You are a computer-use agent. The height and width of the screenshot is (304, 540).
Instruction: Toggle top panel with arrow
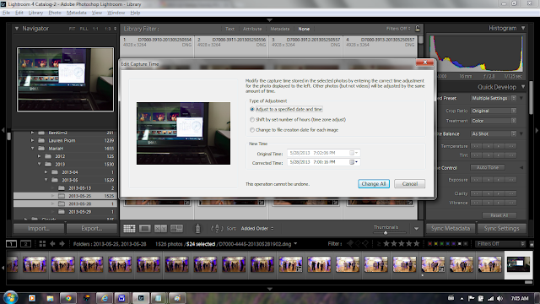[270, 20]
